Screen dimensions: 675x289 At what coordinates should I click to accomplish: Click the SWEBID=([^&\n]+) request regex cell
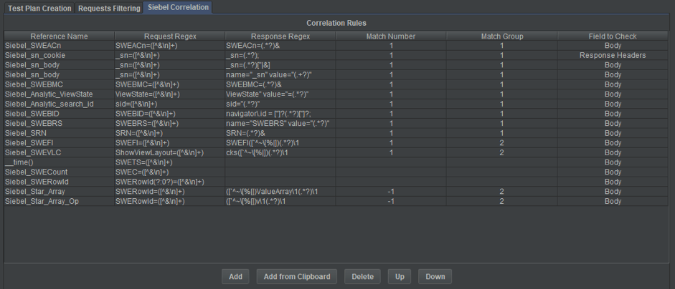(x=169, y=114)
